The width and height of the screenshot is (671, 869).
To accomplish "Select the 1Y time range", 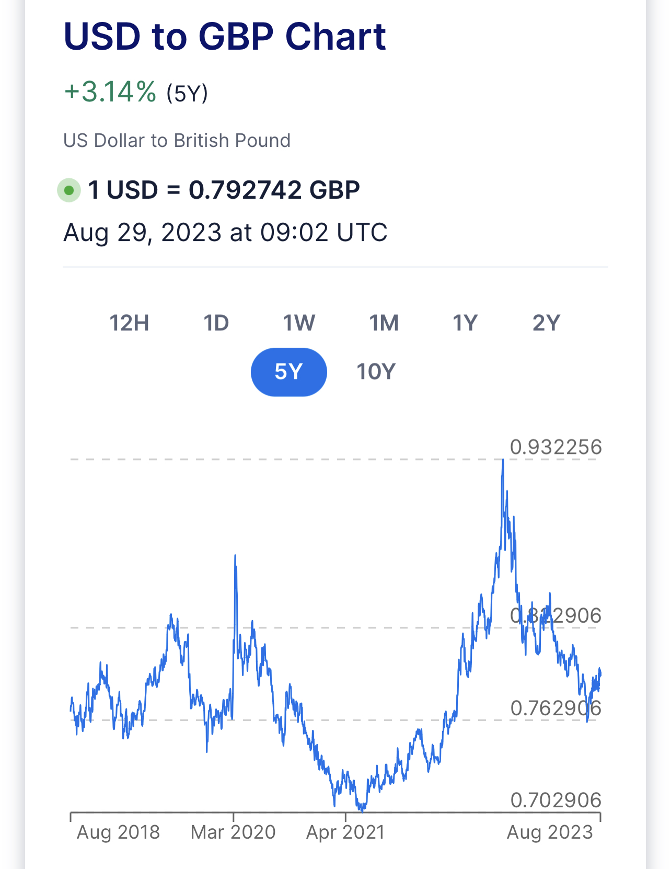I will pyautogui.click(x=465, y=323).
